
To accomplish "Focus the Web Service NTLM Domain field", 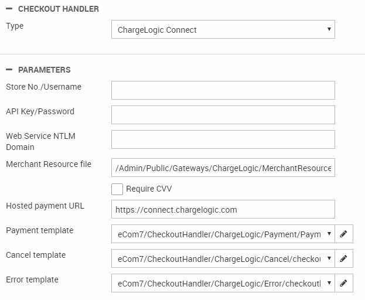I will tap(223, 139).
